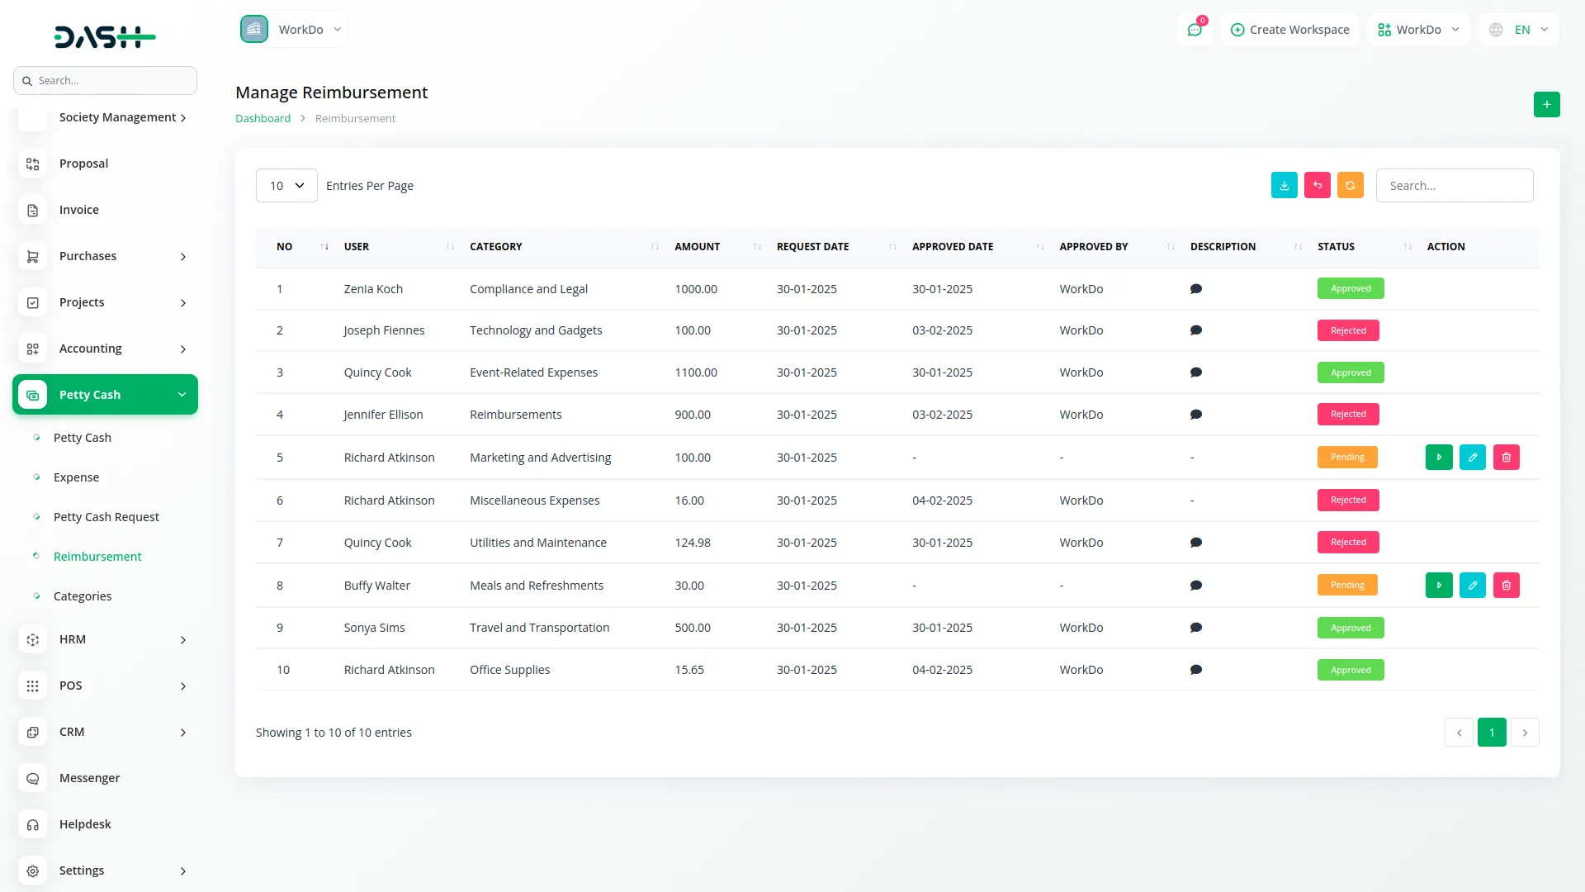Toggle sorting on the AMOUNT column
Screen dimensions: 1585x892
pos(756,246)
